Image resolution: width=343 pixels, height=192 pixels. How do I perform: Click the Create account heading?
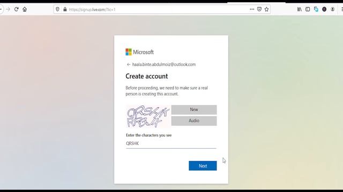pos(146,76)
